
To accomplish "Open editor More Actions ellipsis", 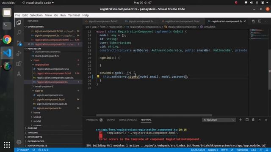I will (x=266, y=21).
